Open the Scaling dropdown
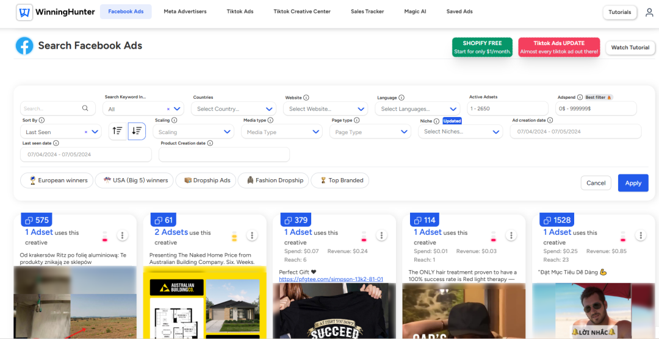Image resolution: width=659 pixels, height=339 pixels. point(194,132)
